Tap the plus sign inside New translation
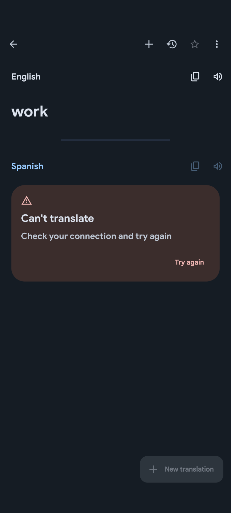231x513 pixels. [153, 469]
